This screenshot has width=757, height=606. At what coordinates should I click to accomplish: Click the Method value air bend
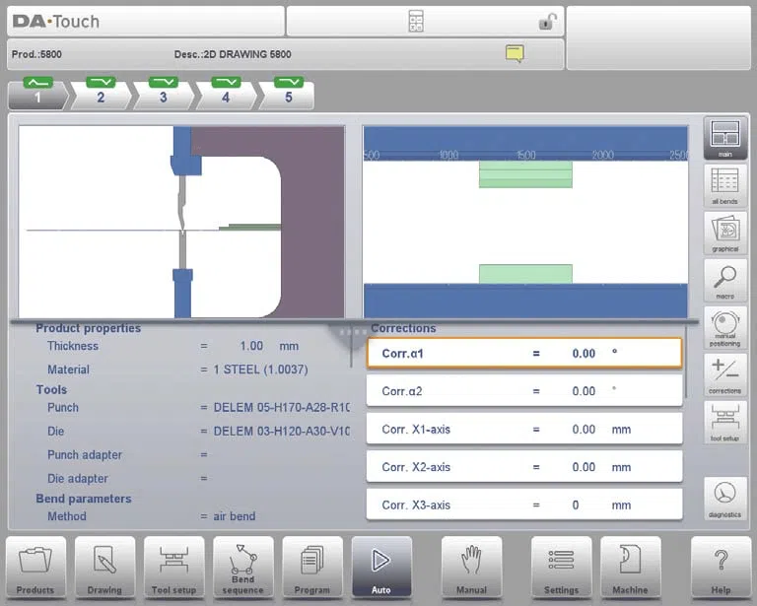click(235, 516)
